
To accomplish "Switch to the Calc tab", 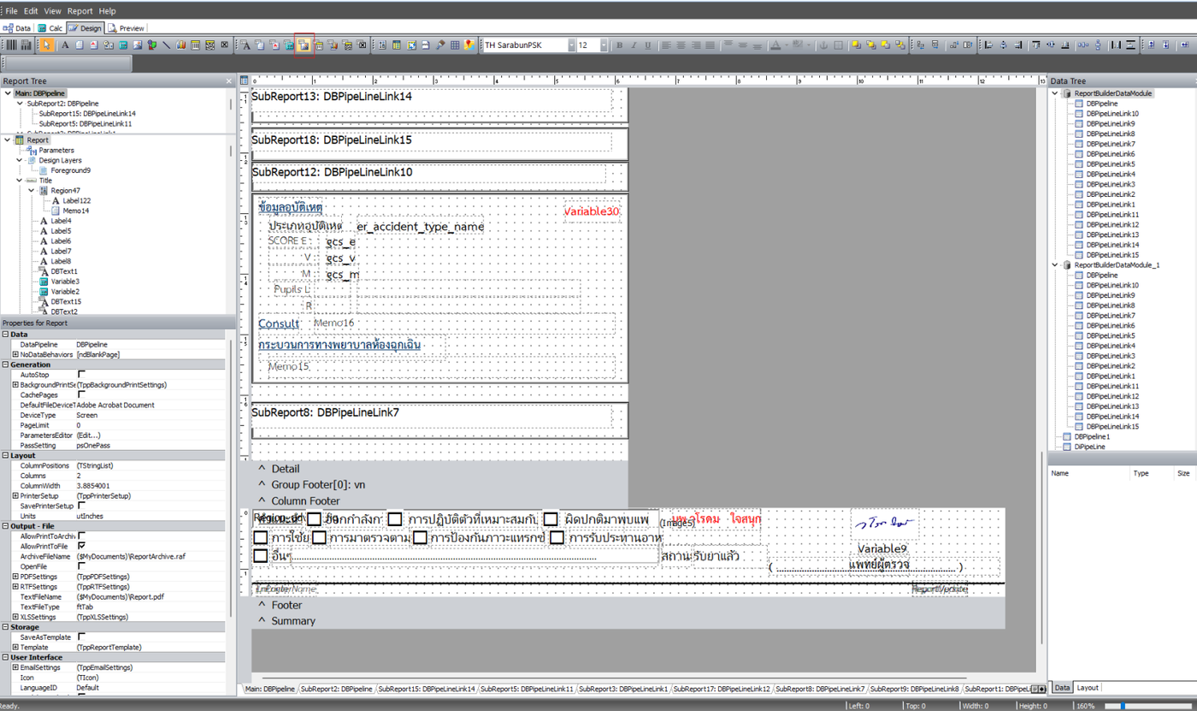I will [50, 28].
